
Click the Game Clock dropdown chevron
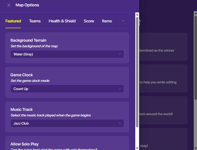[120, 89]
